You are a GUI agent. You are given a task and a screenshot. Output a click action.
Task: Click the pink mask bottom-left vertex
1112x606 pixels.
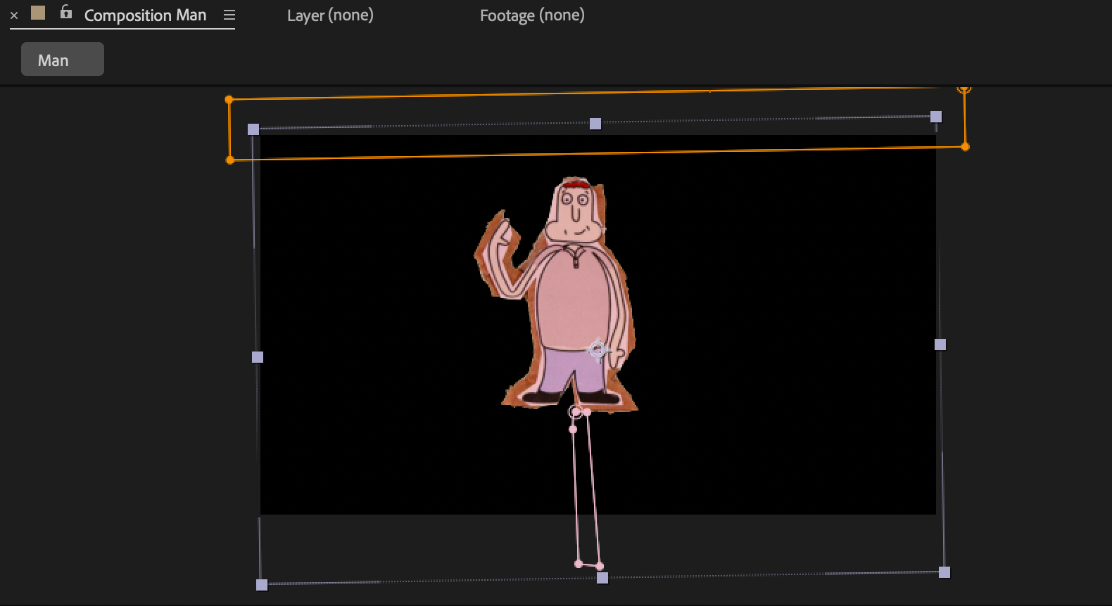(x=579, y=564)
